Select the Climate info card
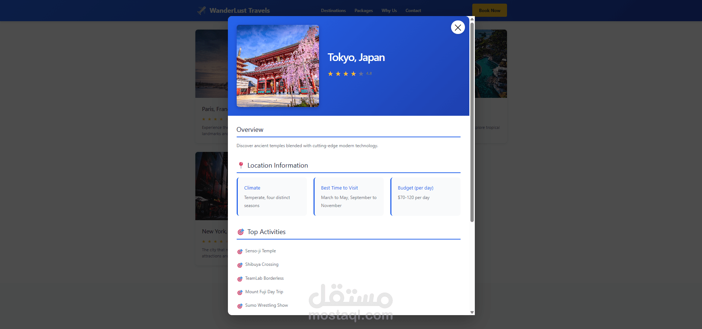This screenshot has height=329, width=702. pyautogui.click(x=272, y=196)
